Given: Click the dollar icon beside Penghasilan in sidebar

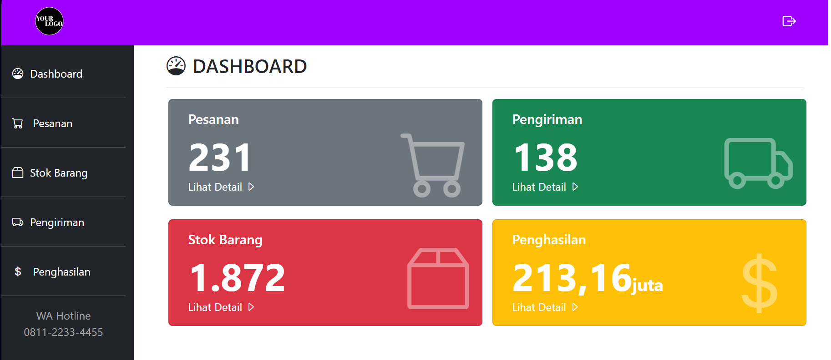Looking at the screenshot, I should click(18, 271).
